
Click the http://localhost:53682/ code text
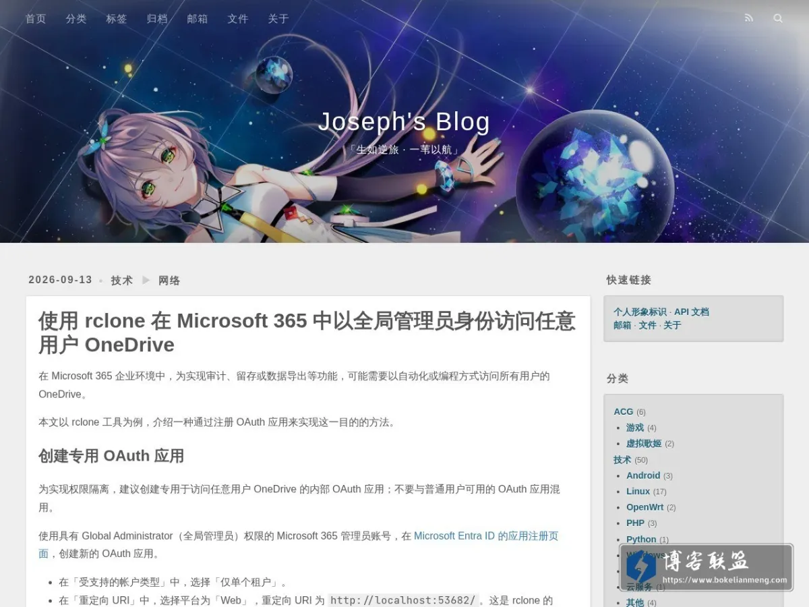pyautogui.click(x=403, y=600)
